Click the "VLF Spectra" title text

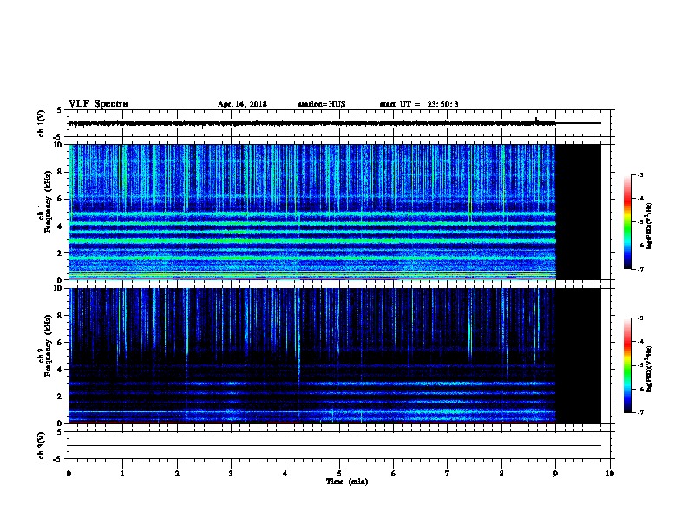point(98,104)
